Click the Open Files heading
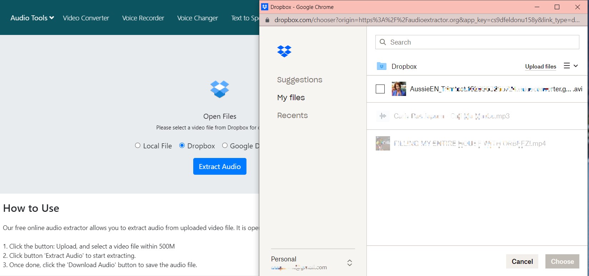This screenshot has width=589, height=276. point(220,116)
